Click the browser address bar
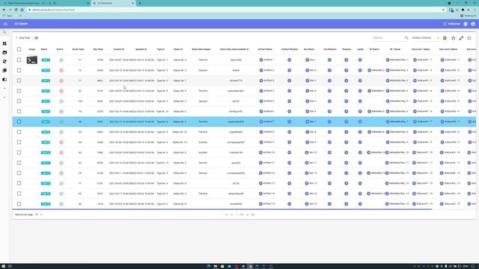 click(235, 10)
